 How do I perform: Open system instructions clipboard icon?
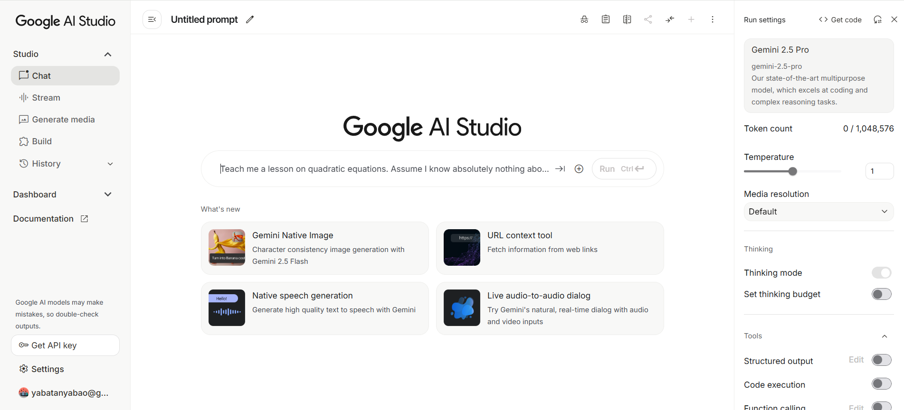tap(606, 19)
